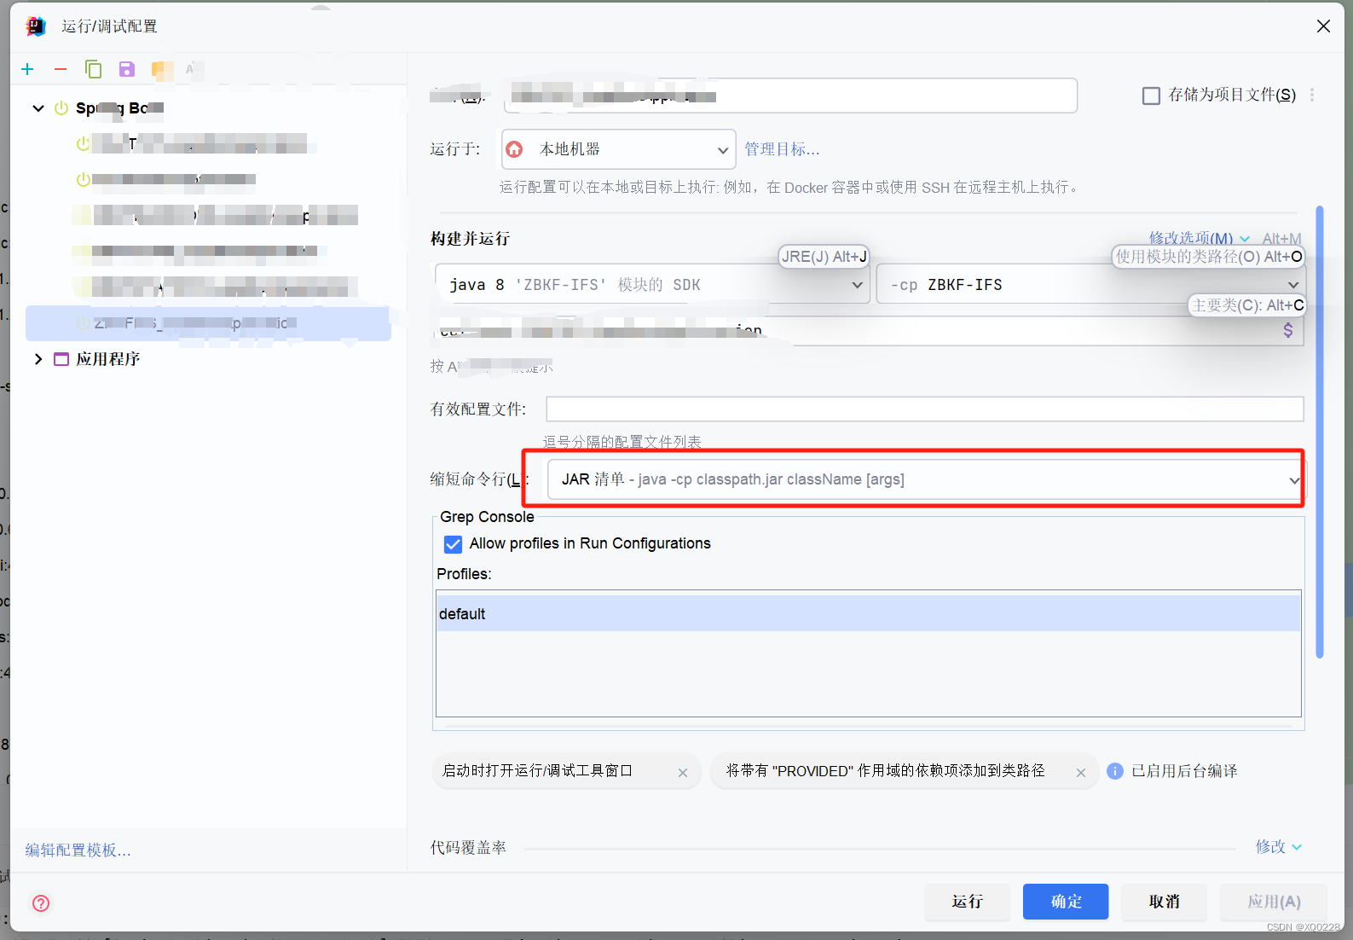
Task: Move configuration into a new folder
Action: 160,69
